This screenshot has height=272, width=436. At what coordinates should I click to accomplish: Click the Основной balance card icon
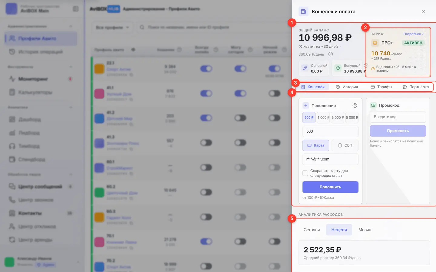(305, 68)
